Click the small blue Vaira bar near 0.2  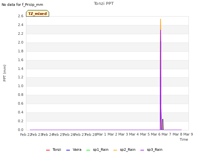pyautogui.click(x=163, y=124)
